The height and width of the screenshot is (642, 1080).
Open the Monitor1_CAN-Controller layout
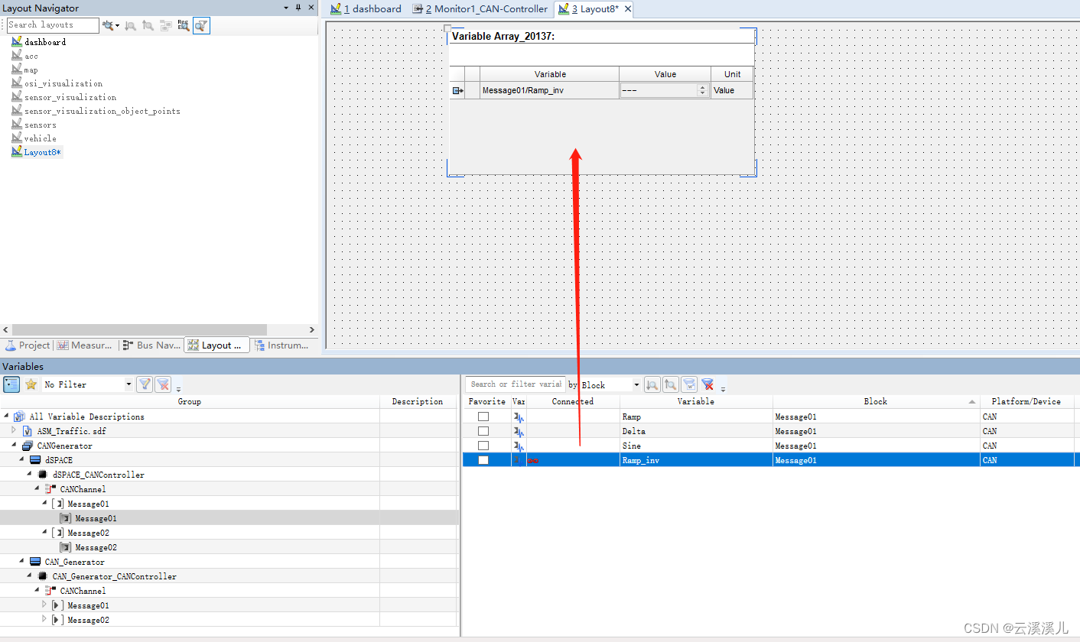point(486,8)
